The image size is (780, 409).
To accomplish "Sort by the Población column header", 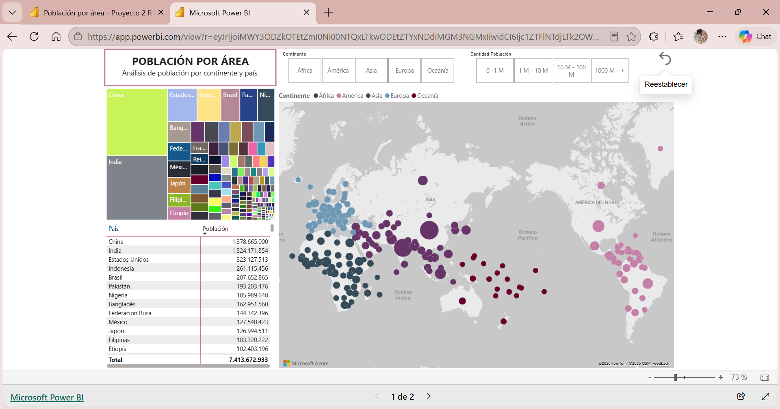I will (215, 229).
